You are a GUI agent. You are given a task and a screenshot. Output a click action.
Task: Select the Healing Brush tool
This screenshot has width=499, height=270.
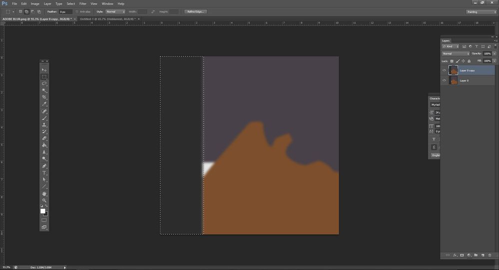tap(44, 112)
